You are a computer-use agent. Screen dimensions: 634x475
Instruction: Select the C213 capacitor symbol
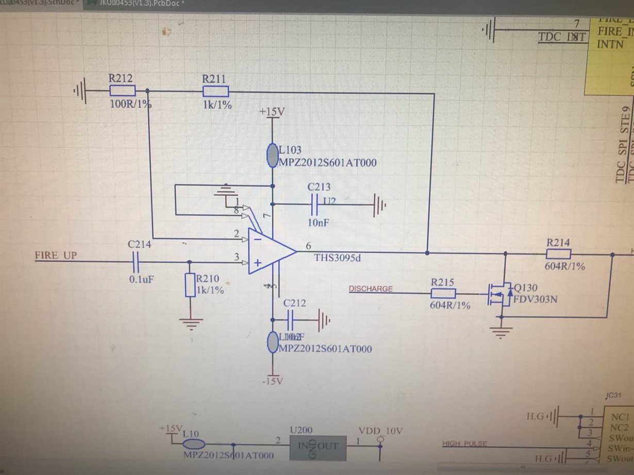pos(315,204)
